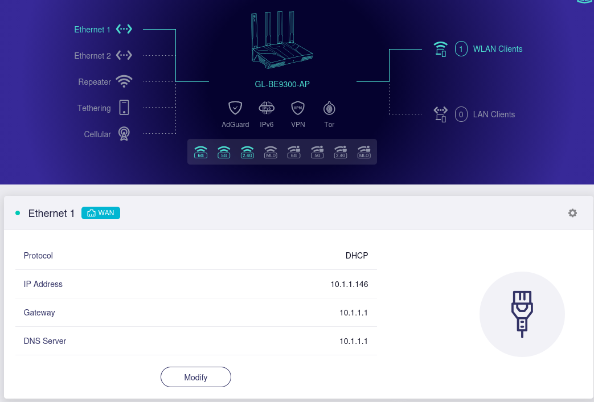Toggle the active 5G Wi-Fi band
This screenshot has width=594, height=402.
[224, 152]
